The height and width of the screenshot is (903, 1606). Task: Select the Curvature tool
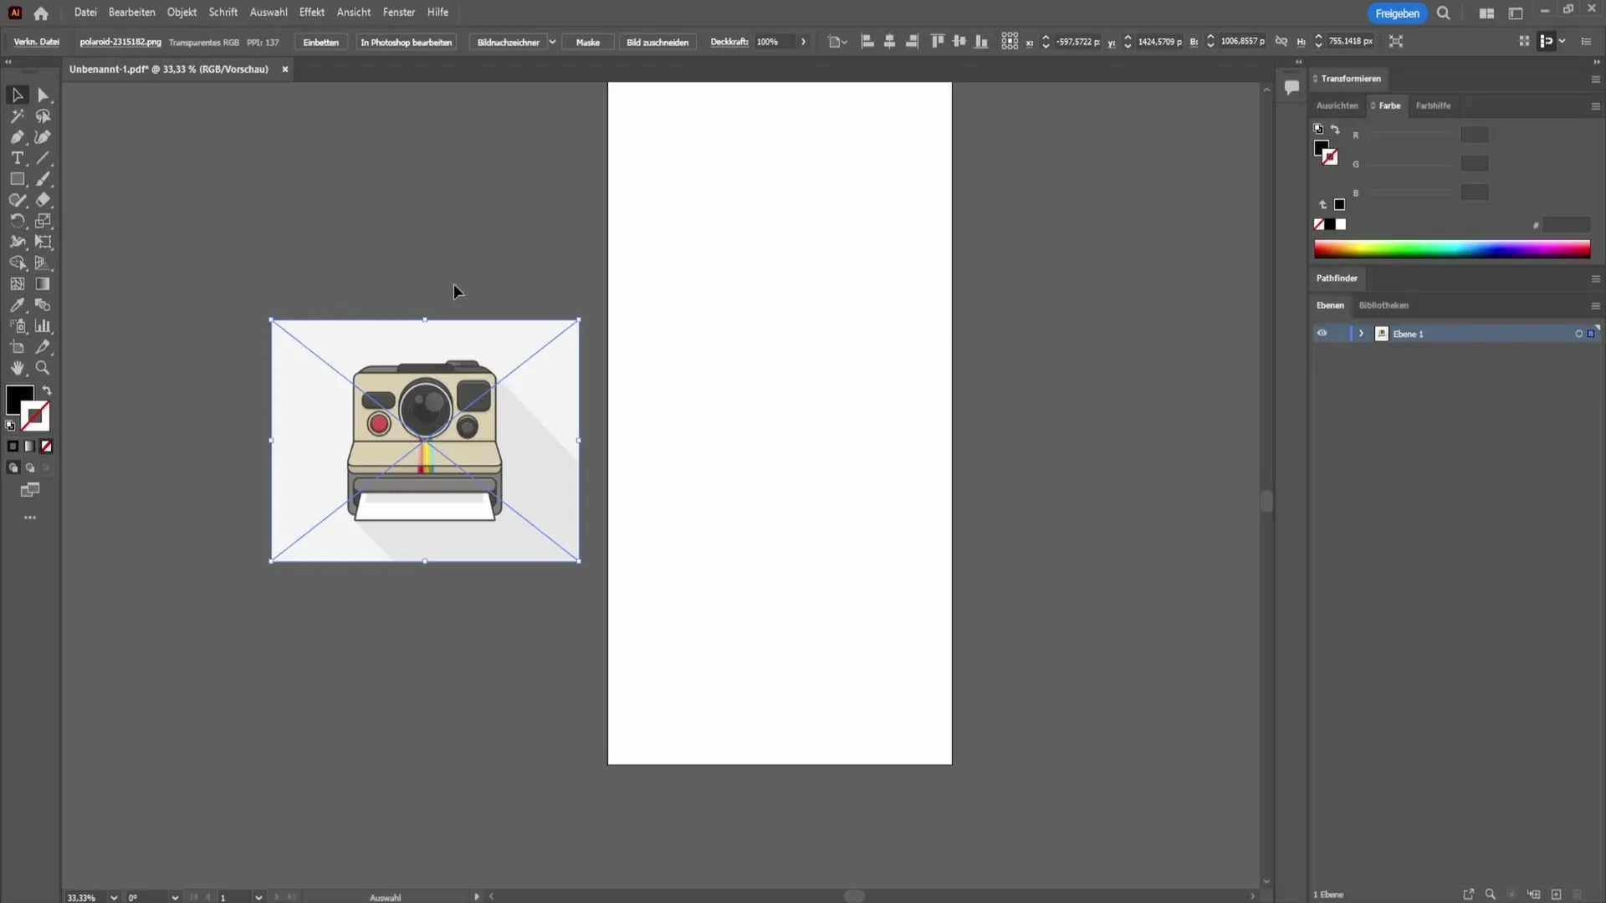(43, 137)
